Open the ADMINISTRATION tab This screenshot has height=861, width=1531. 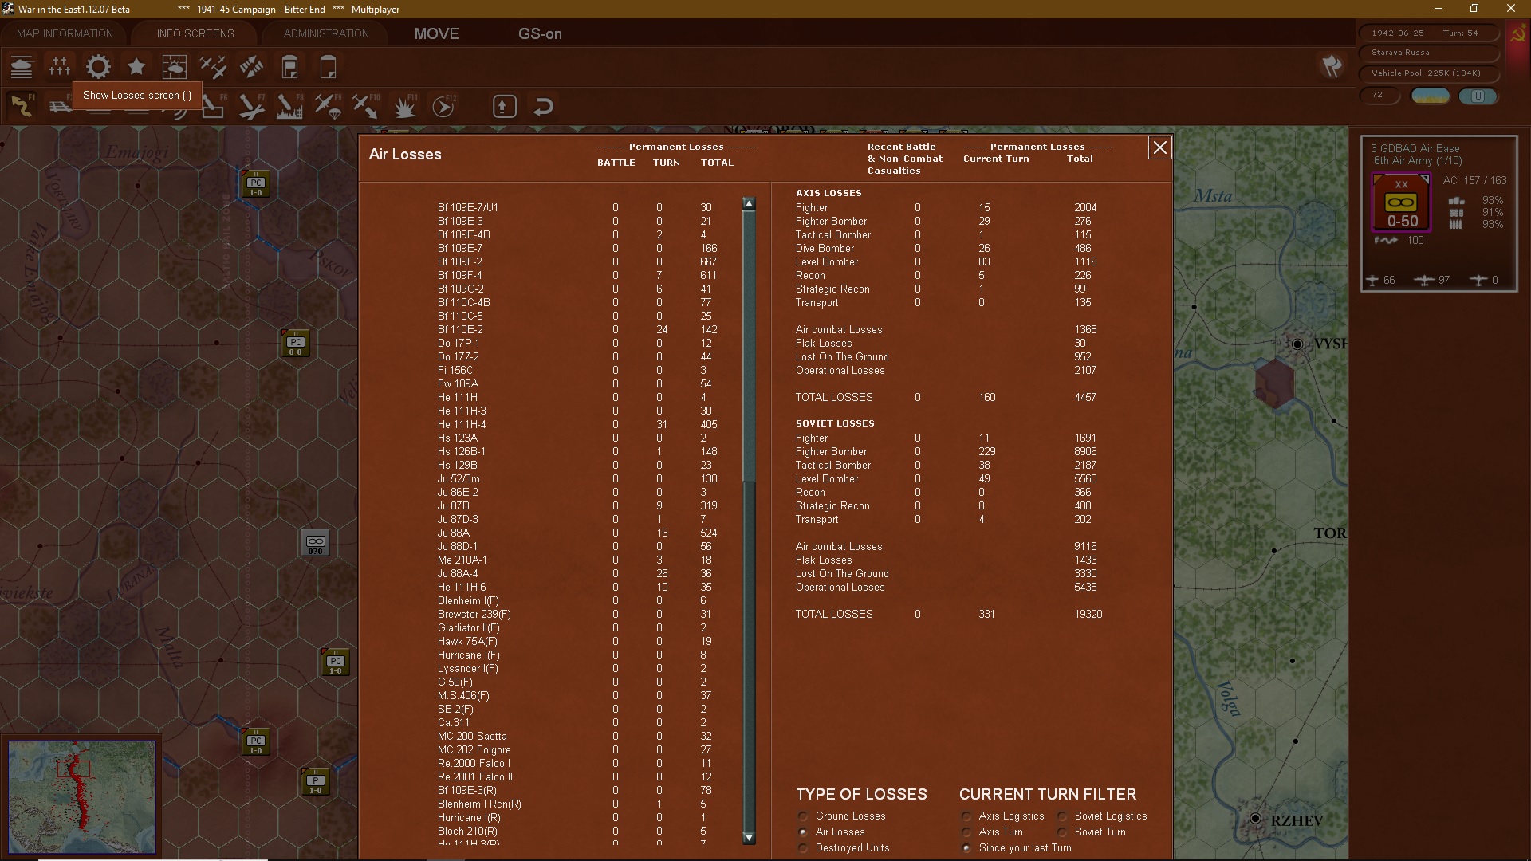tap(326, 33)
